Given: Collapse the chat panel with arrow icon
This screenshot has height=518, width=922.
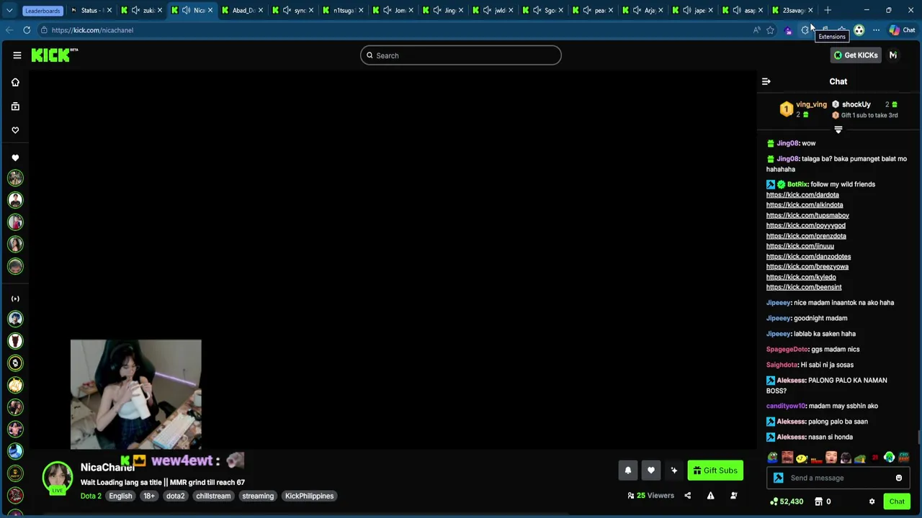Looking at the screenshot, I should coord(766,81).
